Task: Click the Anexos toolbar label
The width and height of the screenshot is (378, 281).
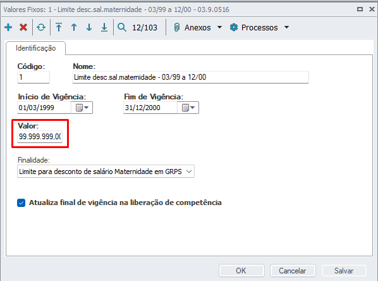Action: point(198,27)
